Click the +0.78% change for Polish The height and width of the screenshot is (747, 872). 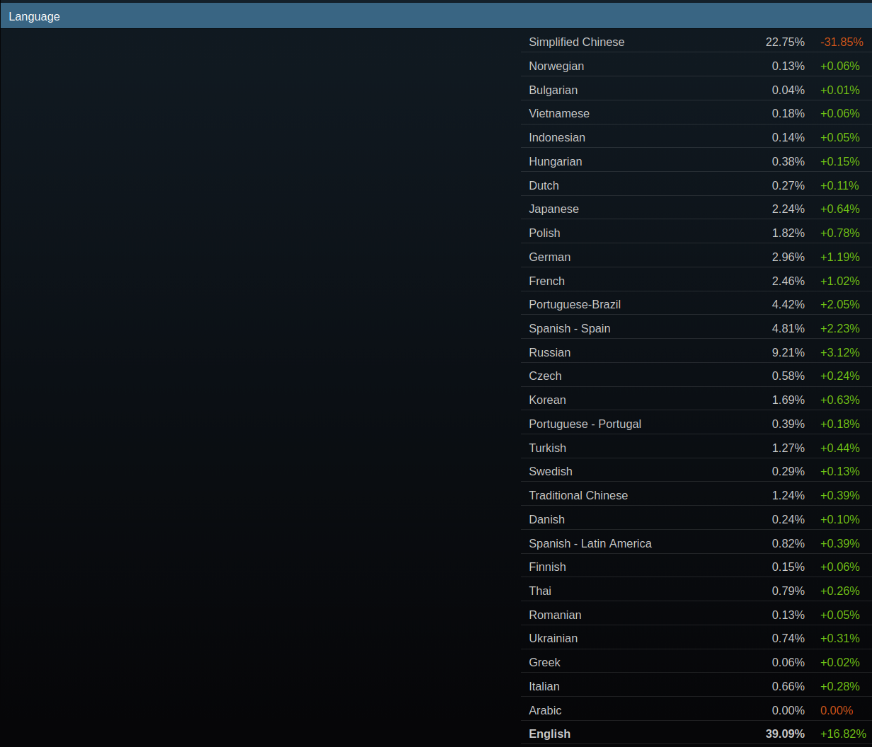(x=840, y=233)
